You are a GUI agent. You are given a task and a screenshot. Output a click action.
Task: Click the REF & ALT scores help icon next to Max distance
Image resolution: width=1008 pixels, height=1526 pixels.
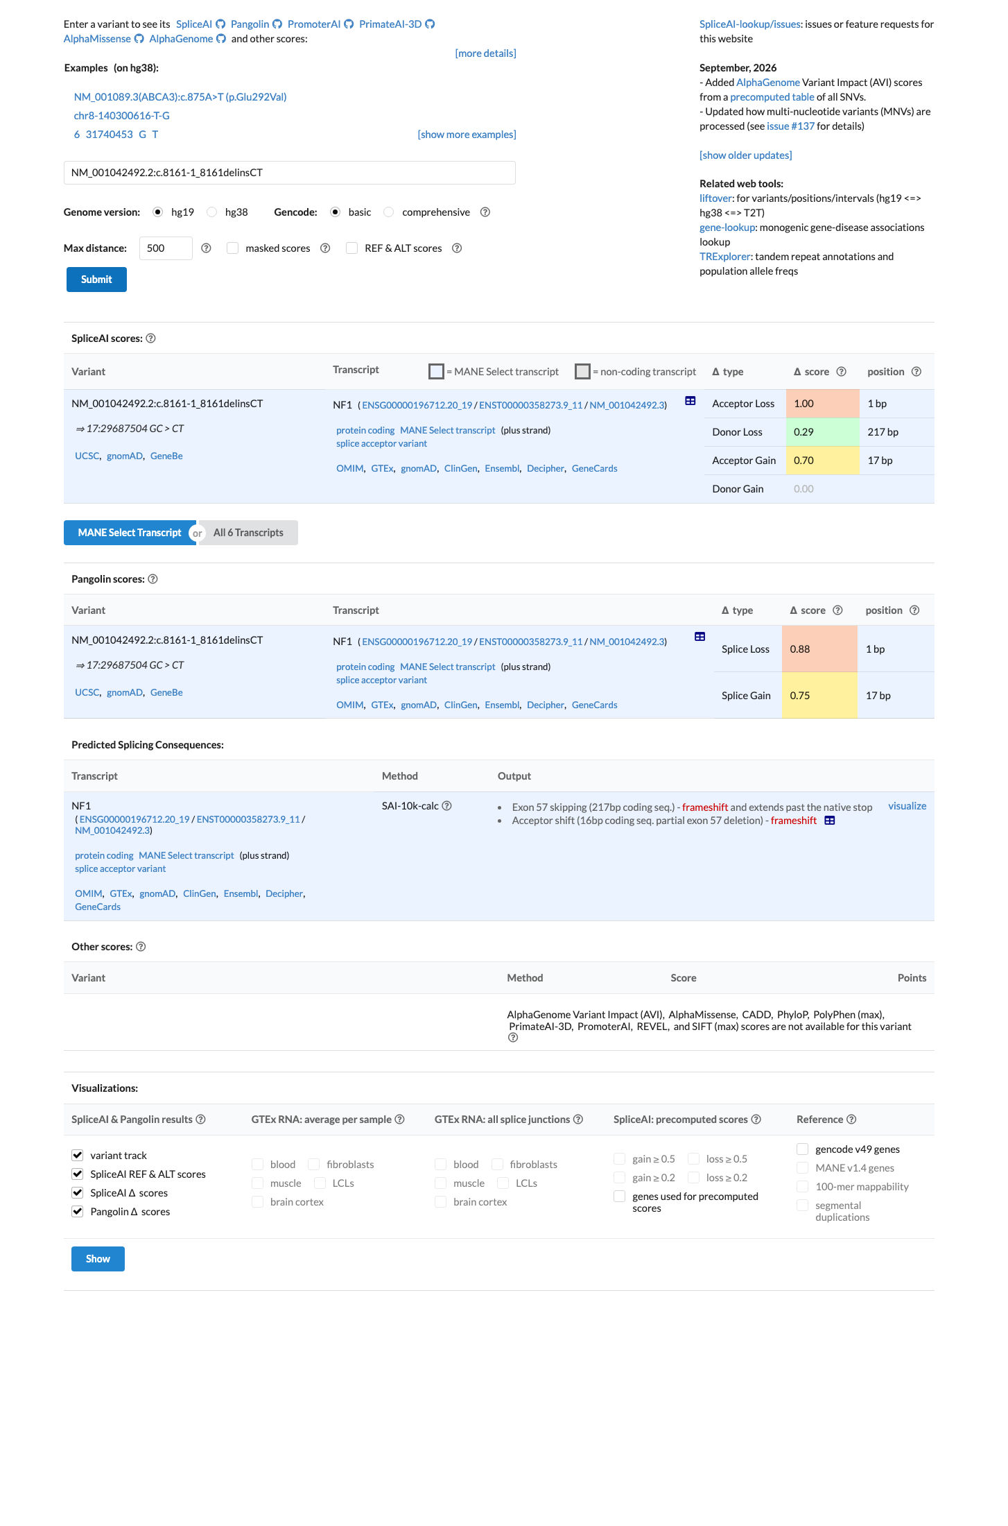pyautogui.click(x=457, y=248)
